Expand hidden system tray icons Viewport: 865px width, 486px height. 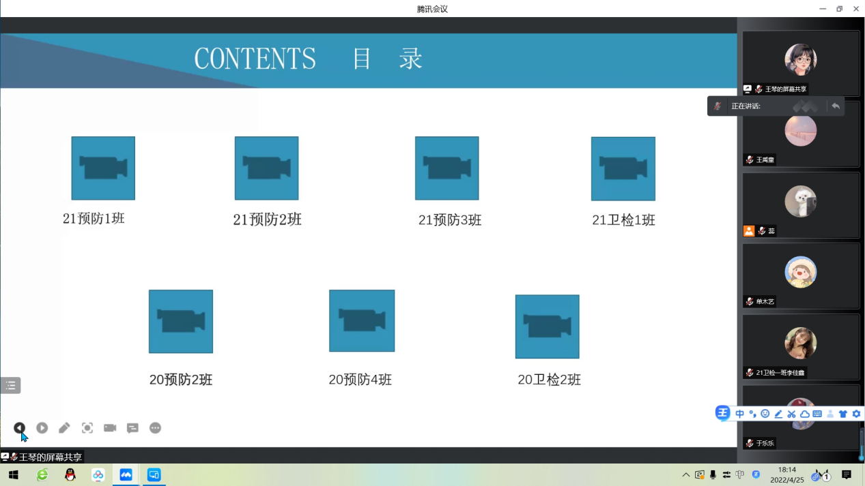[x=685, y=475]
